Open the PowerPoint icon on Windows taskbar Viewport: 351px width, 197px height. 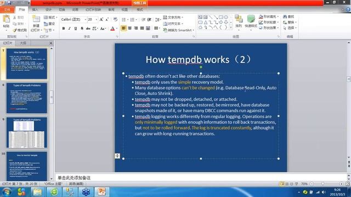point(101,192)
